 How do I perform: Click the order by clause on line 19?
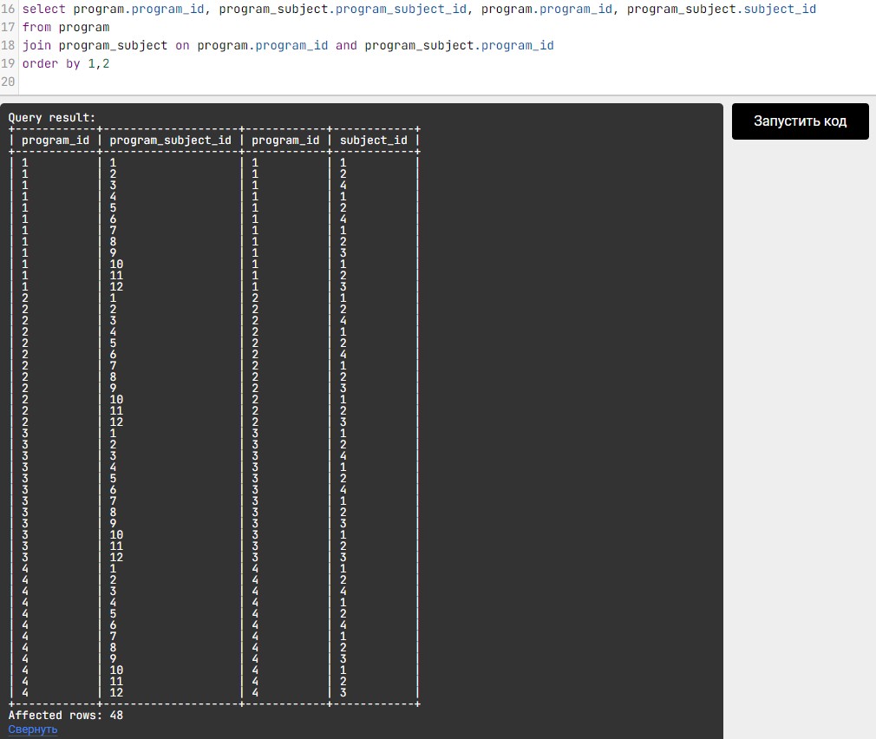[51, 63]
